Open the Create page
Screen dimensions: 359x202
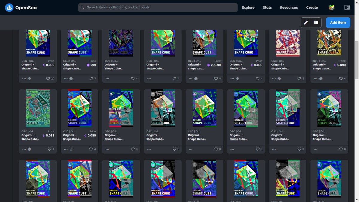click(312, 7)
